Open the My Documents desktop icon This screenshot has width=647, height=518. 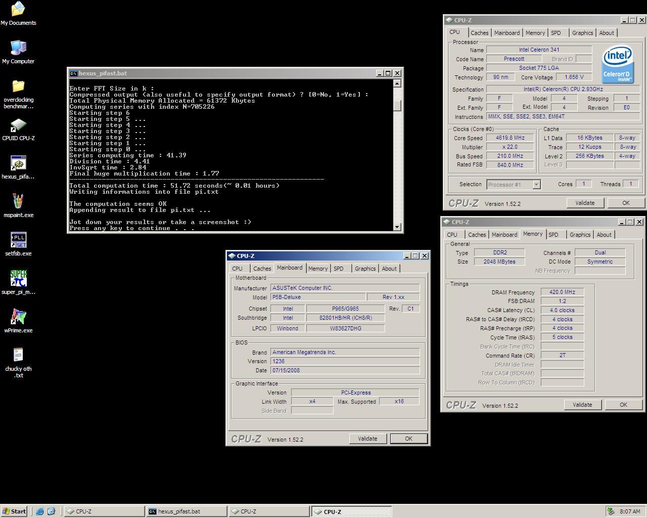(x=18, y=14)
